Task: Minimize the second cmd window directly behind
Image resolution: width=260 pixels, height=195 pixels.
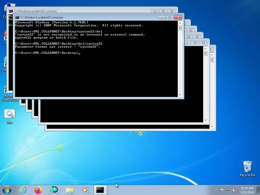Action: point(155,11)
